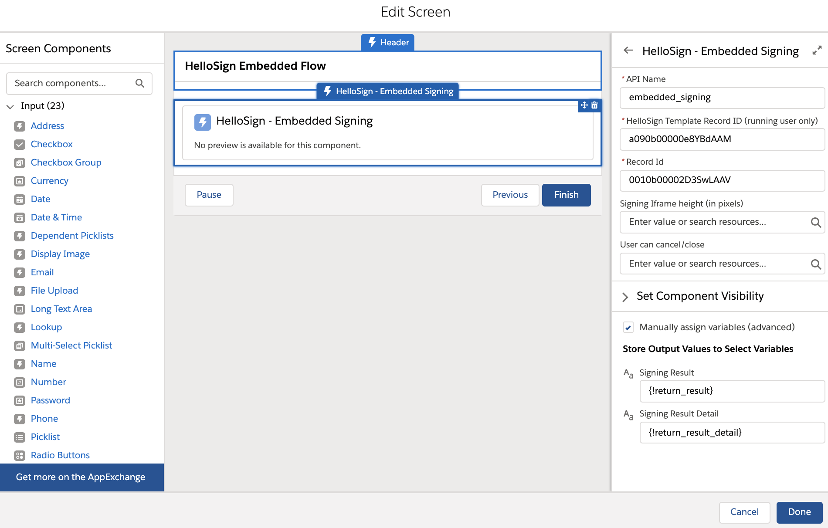
Task: Click the Email component icon
Action: tap(20, 273)
